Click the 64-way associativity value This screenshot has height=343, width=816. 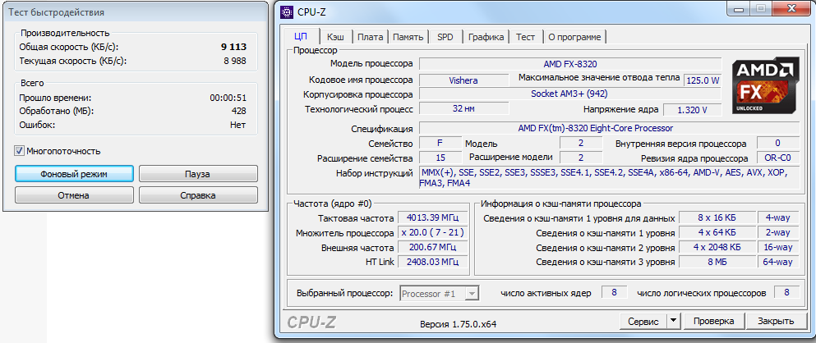pos(778,262)
